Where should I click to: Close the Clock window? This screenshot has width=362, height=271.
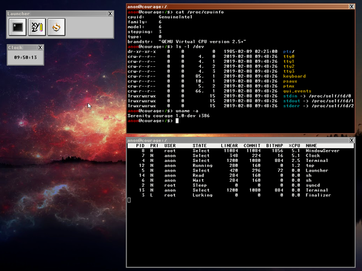[40, 48]
